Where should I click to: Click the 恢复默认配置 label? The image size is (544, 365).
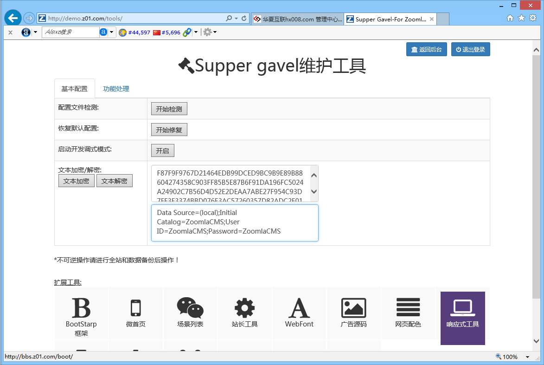(78, 129)
